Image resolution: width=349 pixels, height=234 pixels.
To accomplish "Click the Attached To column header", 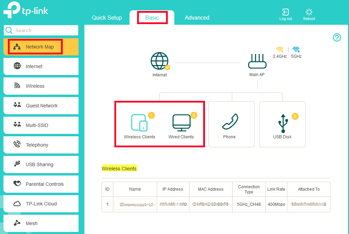I will click(309, 189).
